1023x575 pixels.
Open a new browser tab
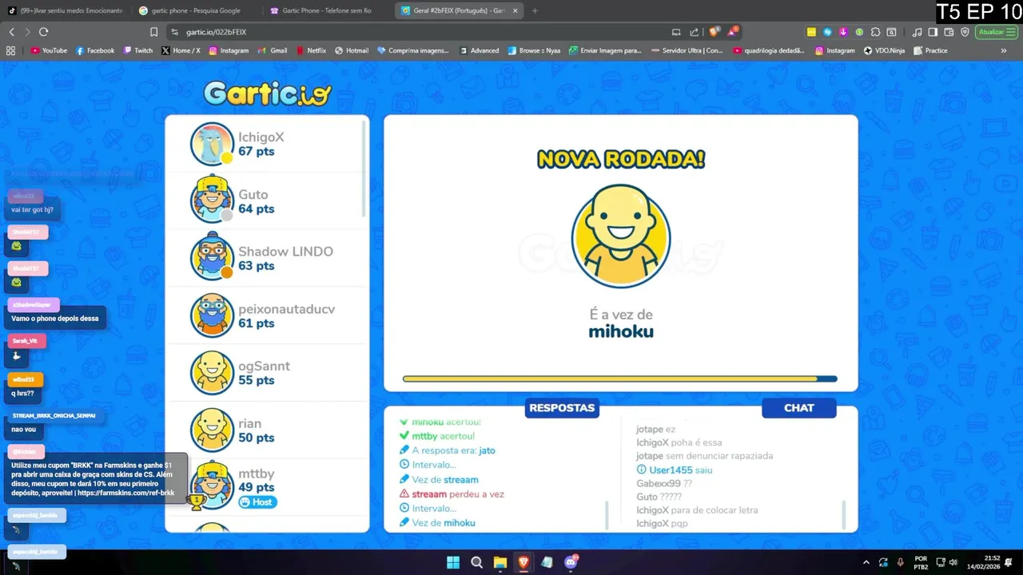(535, 10)
